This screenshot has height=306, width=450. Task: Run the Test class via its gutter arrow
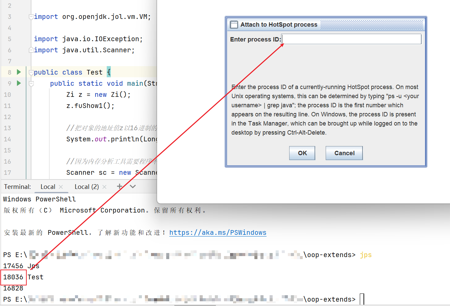(19, 72)
